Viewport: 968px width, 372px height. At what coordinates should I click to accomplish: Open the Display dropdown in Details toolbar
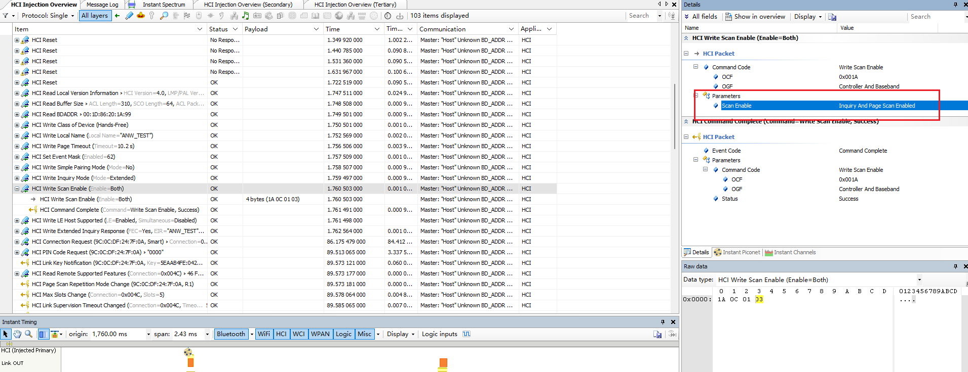tap(808, 17)
